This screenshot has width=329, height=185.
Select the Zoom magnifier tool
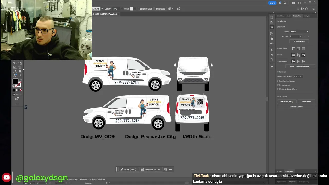[20, 75]
